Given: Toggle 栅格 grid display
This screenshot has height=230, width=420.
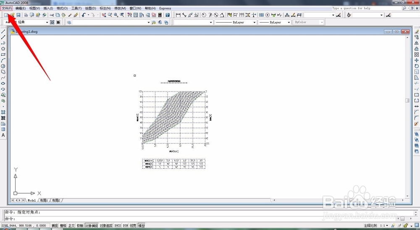Looking at the screenshot, I should [x=63, y=226].
